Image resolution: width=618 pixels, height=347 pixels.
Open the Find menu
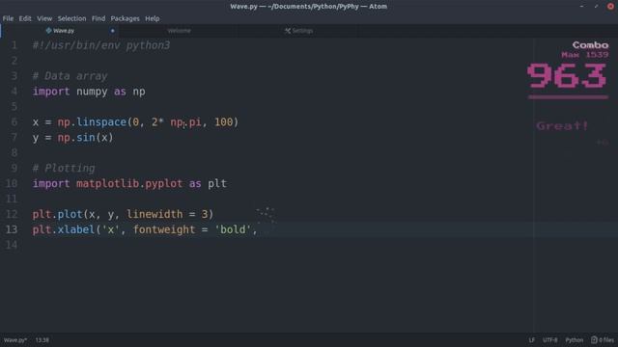coord(98,18)
